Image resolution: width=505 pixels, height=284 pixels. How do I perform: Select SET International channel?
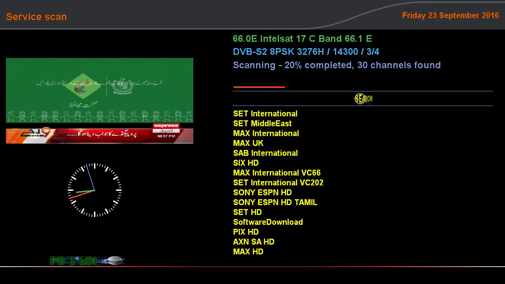click(x=265, y=114)
